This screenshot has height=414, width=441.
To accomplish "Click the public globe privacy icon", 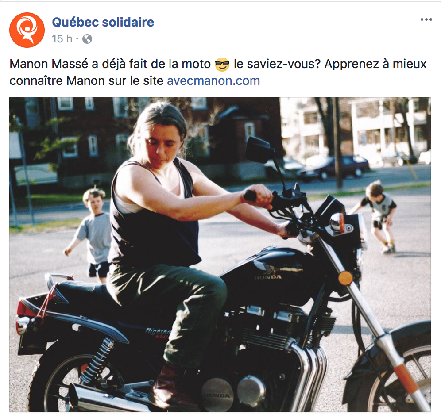I will click(87, 39).
